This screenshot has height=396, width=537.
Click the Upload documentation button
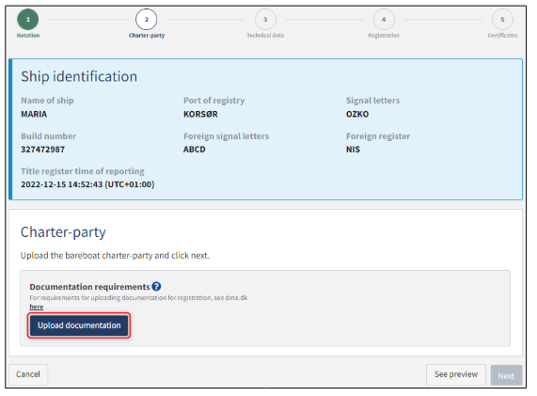(79, 325)
